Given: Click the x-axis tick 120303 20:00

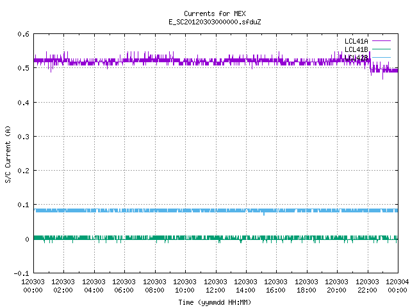Looking at the screenshot, I should coord(336,286).
